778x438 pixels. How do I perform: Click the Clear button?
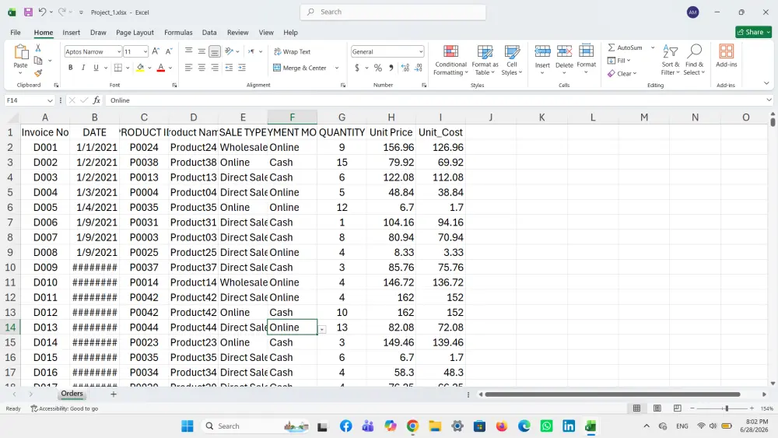pos(622,73)
